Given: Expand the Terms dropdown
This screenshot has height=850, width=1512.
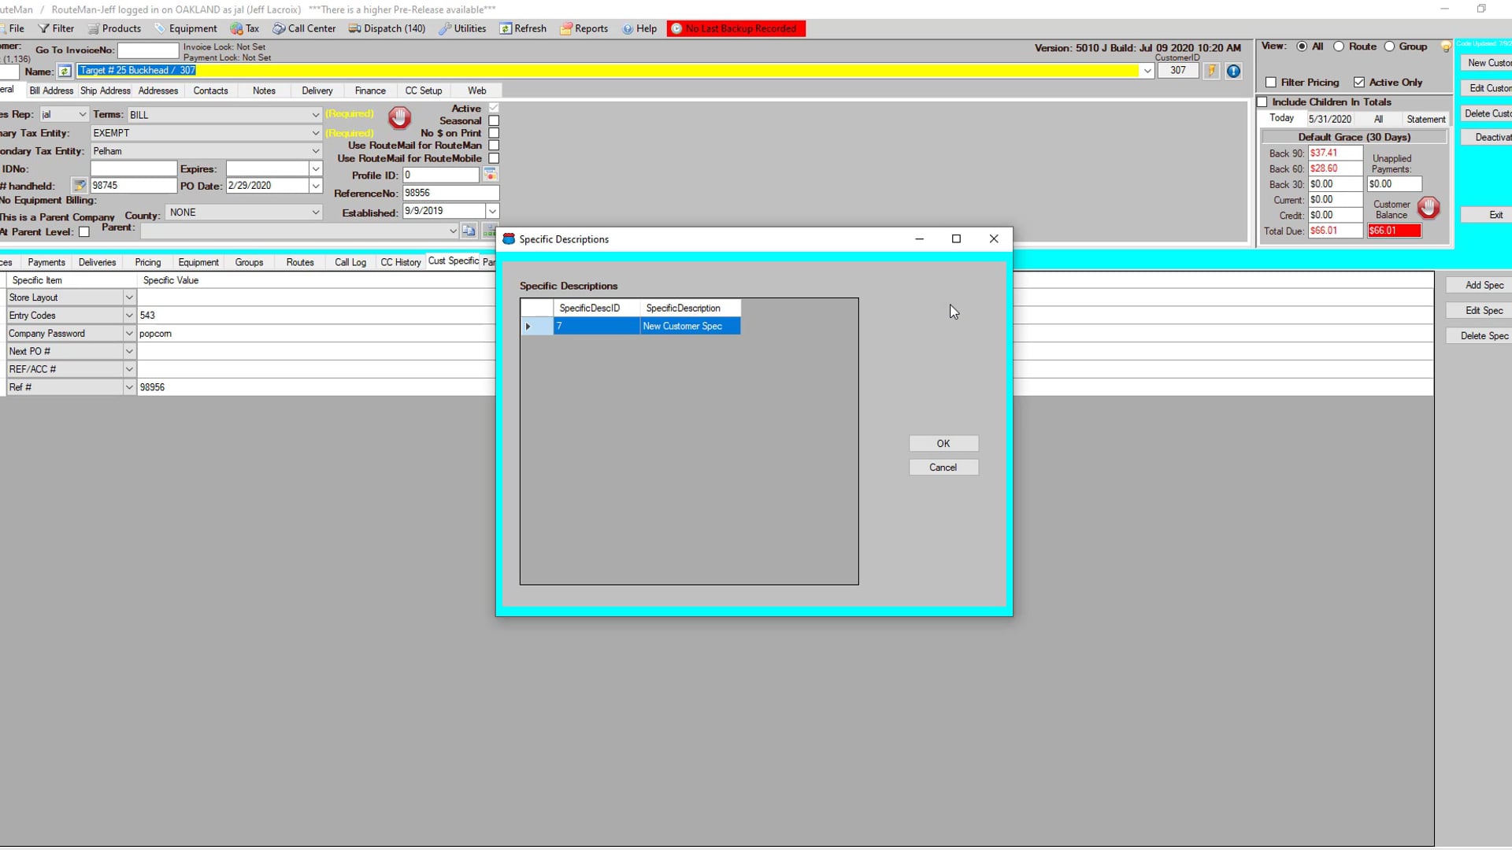Looking at the screenshot, I should 315,115.
